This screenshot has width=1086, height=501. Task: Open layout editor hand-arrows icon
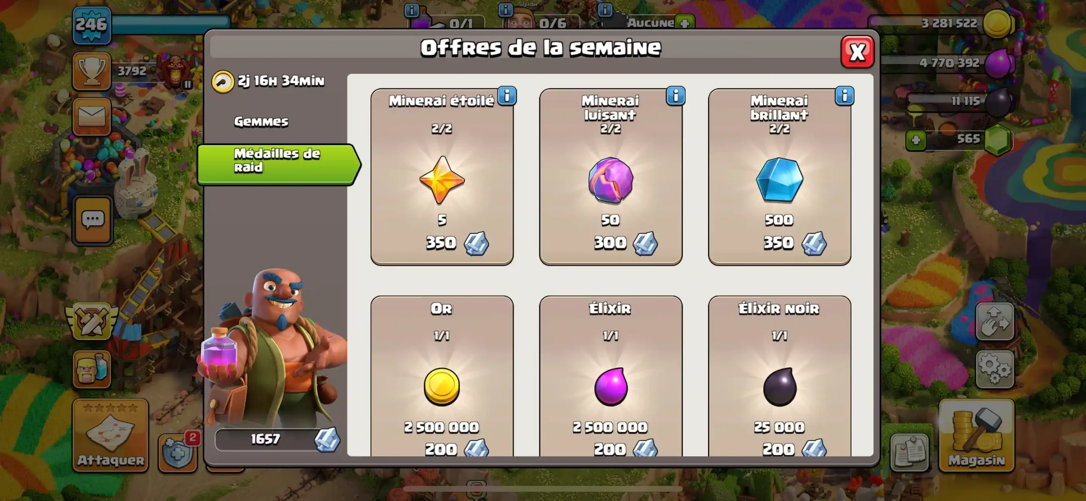pyautogui.click(x=995, y=321)
